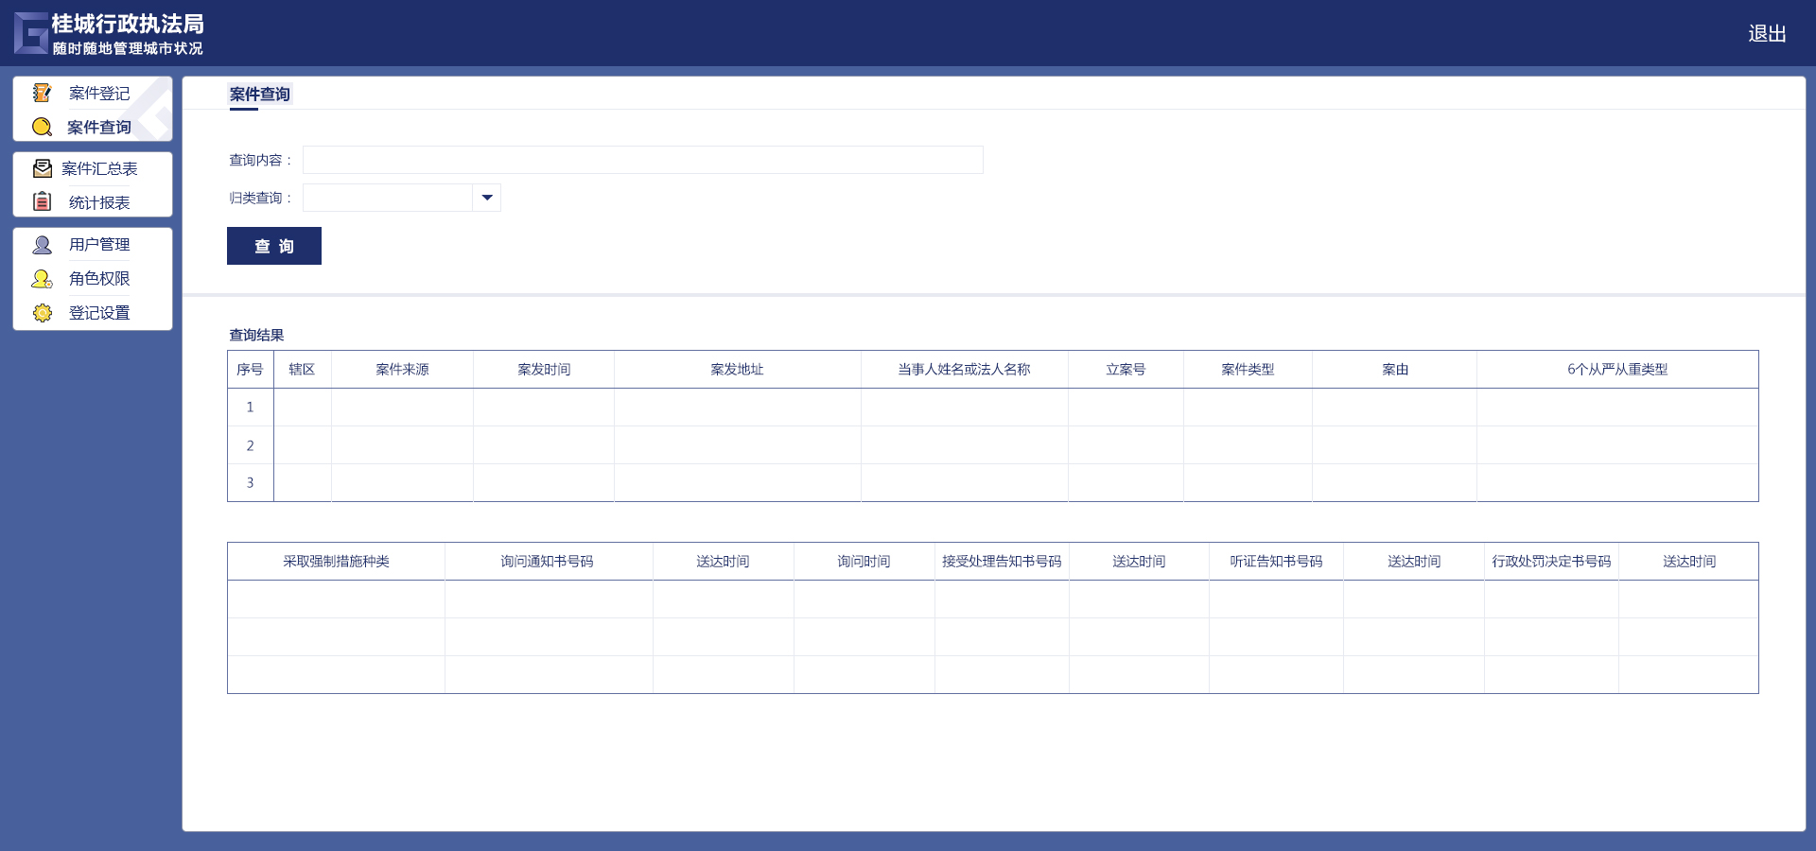Log out using 退出 link
Viewport: 1816px width, 851px height.
1766,34
